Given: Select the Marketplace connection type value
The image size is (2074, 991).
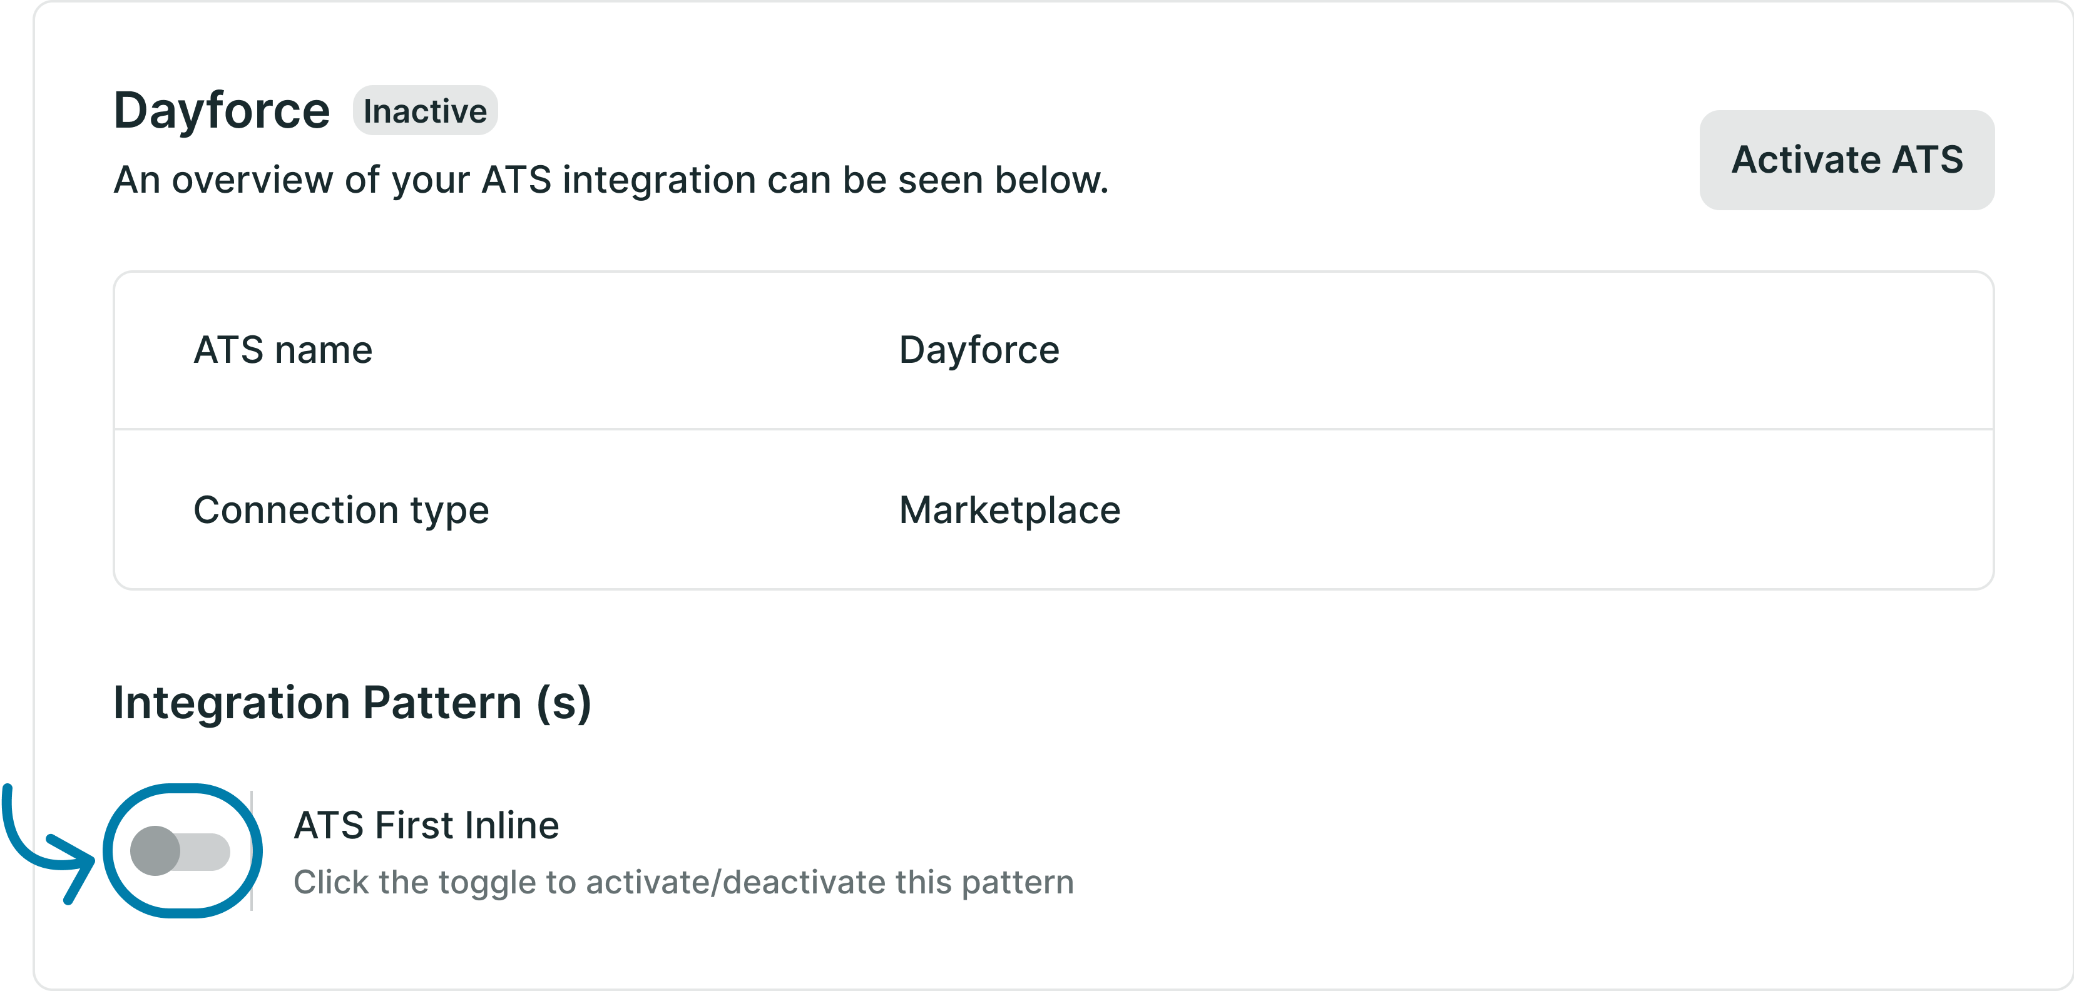Looking at the screenshot, I should (x=1009, y=510).
